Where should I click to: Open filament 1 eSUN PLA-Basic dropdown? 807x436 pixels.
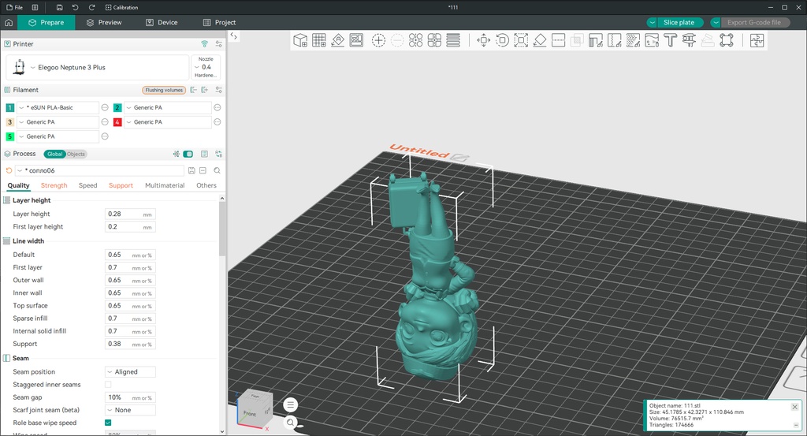(x=58, y=107)
